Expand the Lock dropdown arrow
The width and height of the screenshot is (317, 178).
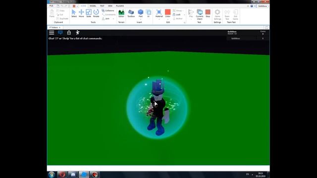[x=184, y=14]
